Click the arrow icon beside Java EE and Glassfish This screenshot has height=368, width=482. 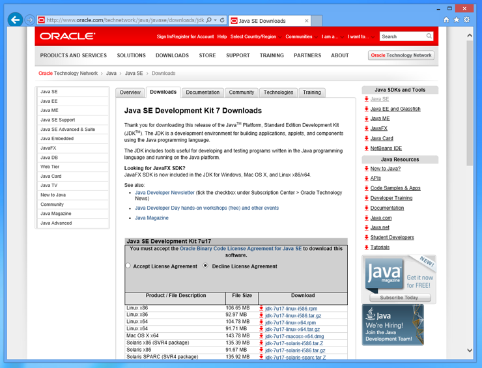(367, 109)
